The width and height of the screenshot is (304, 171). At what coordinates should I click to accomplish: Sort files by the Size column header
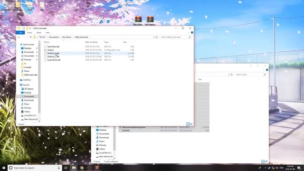click(125, 42)
